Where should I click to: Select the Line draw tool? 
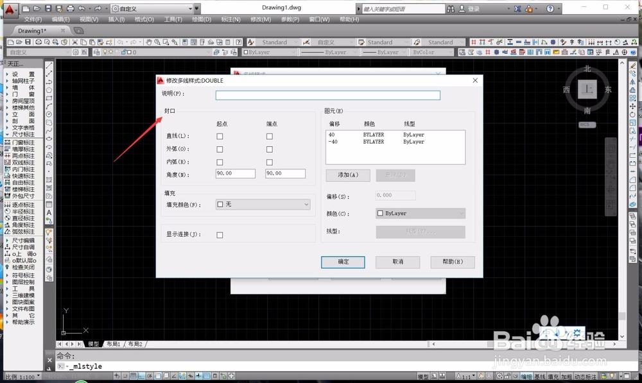pos(49,65)
